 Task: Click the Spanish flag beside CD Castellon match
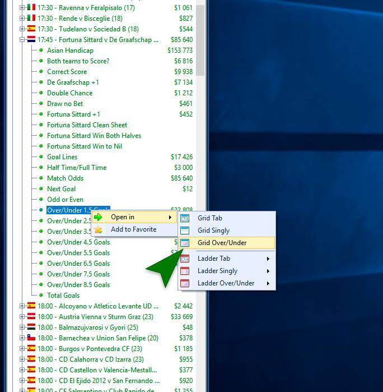click(31, 370)
